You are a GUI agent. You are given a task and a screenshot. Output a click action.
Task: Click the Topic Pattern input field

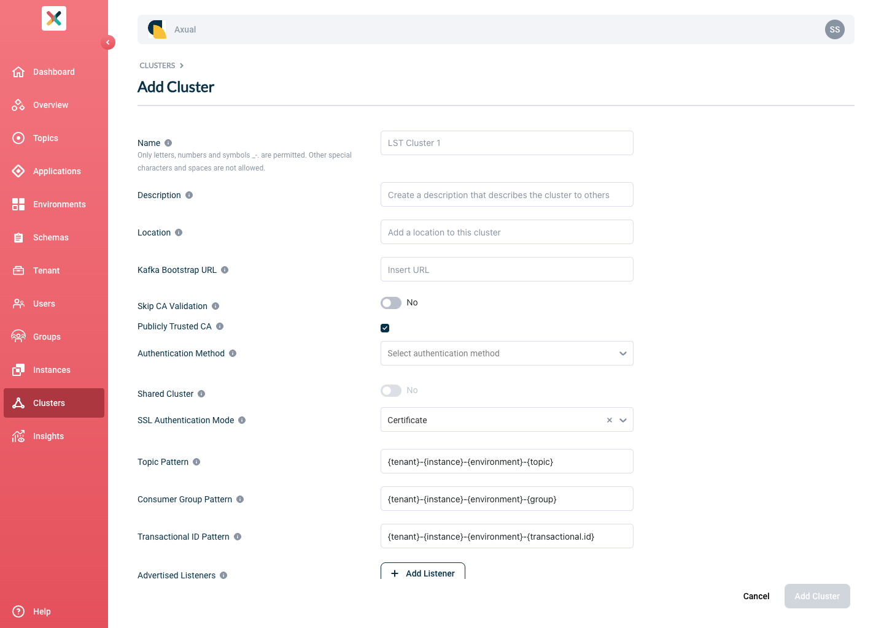click(507, 461)
